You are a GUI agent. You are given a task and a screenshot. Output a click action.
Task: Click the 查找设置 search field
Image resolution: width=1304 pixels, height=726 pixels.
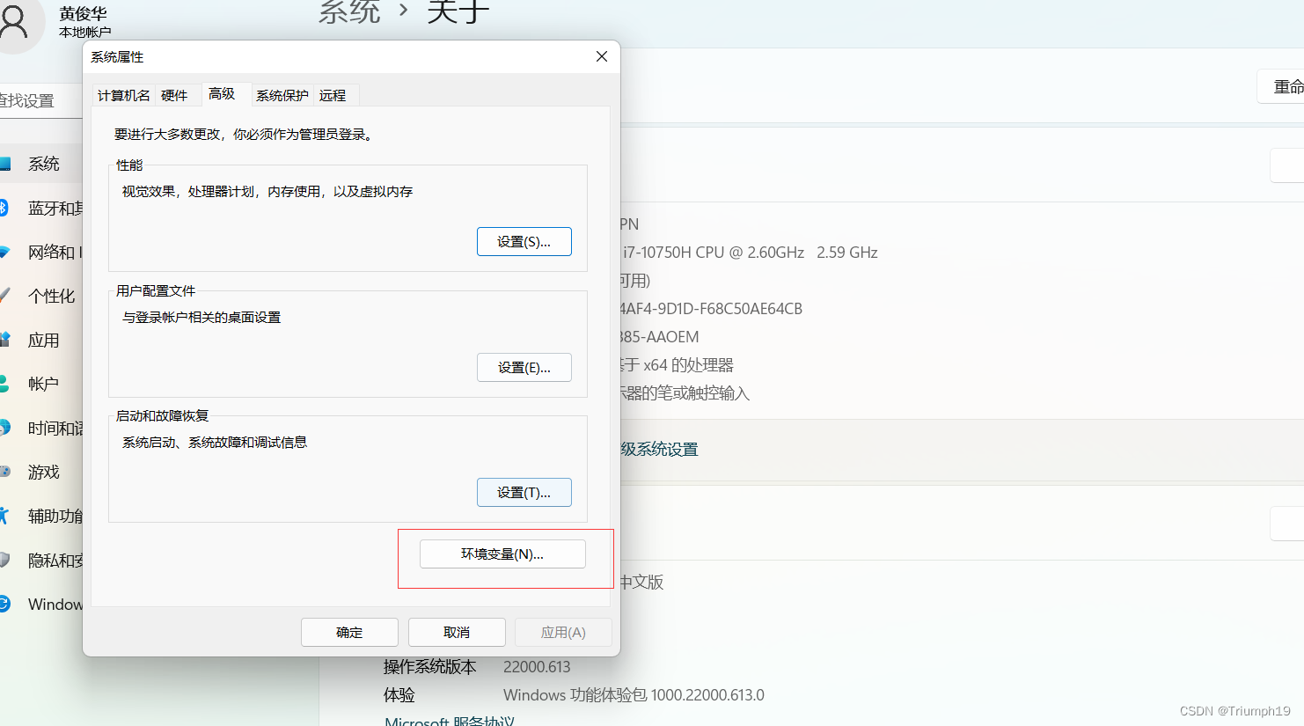pyautogui.click(x=40, y=100)
